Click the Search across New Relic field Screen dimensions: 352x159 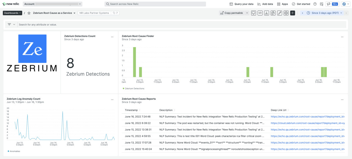pyautogui.click(x=155, y=4)
